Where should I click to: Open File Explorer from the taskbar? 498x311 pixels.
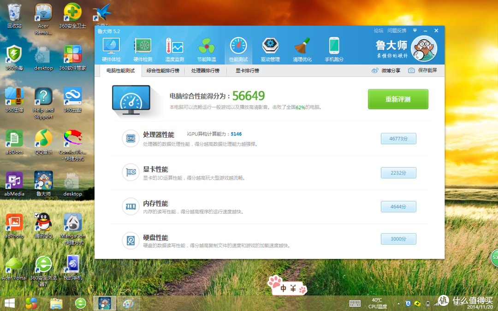(56, 303)
